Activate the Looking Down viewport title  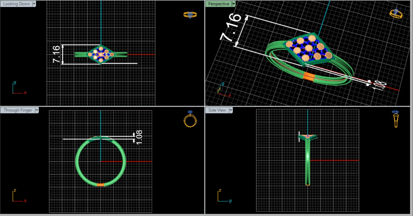click(x=16, y=4)
